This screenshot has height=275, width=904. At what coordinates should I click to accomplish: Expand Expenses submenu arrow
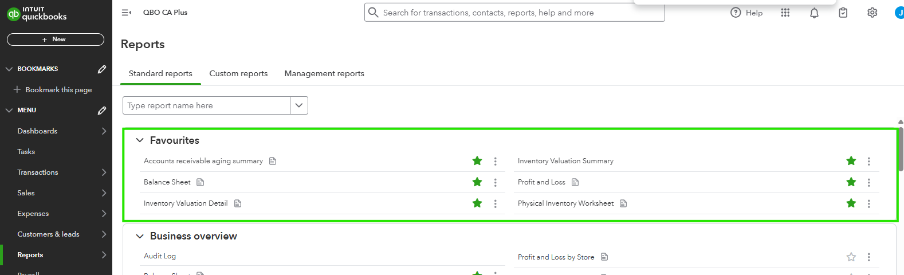coord(104,214)
